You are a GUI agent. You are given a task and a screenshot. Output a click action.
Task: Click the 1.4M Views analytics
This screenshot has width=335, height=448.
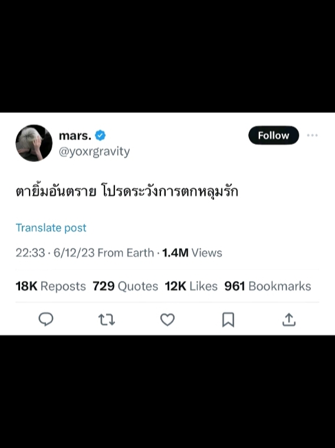[192, 253]
